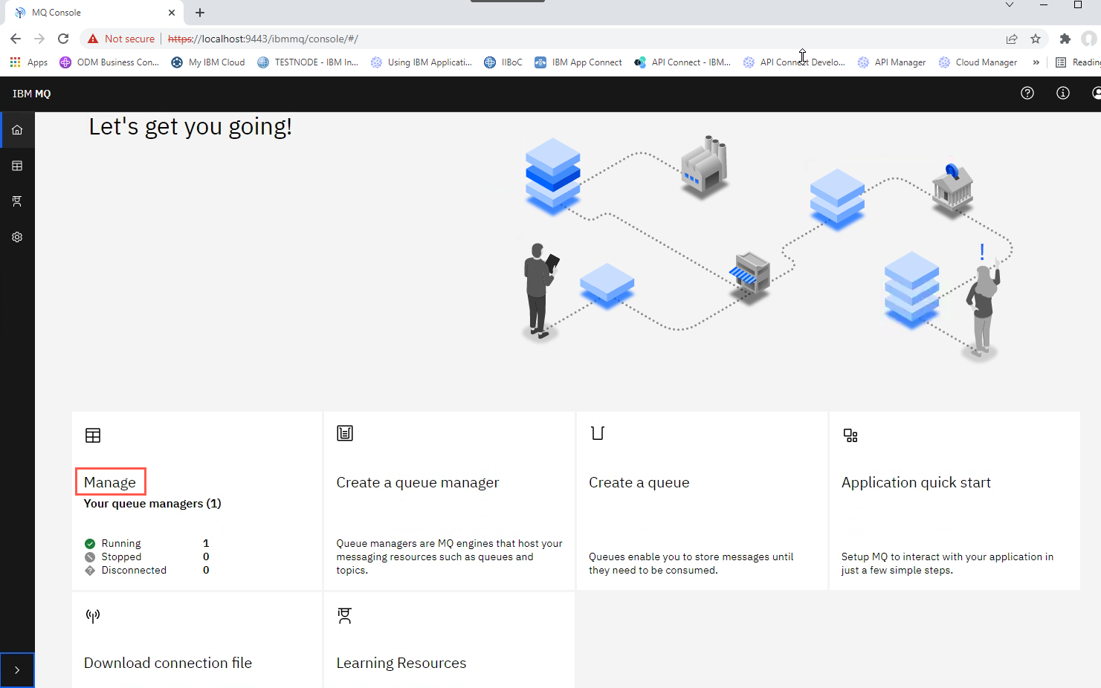Click the IBM MQ header title

pos(32,94)
